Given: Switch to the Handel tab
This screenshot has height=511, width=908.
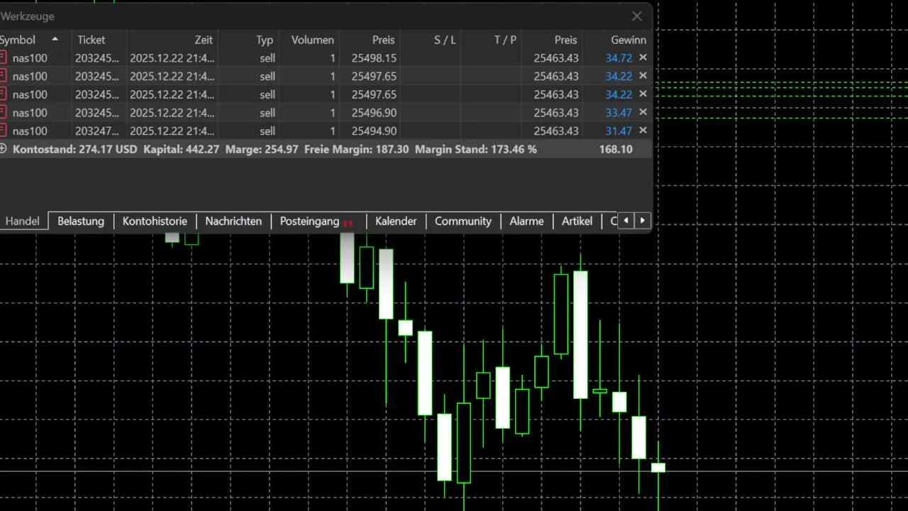Looking at the screenshot, I should 23,221.
